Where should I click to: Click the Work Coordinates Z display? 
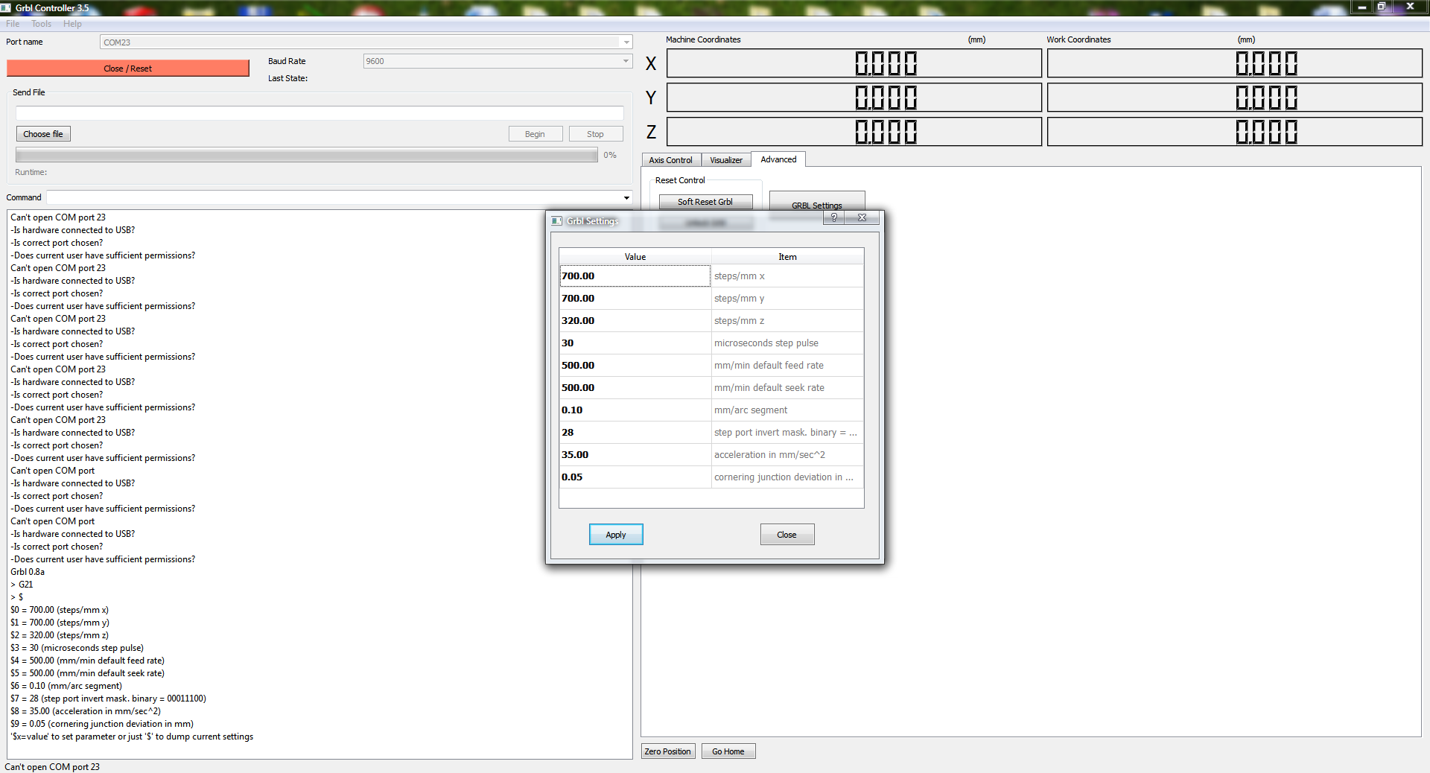pos(1235,132)
